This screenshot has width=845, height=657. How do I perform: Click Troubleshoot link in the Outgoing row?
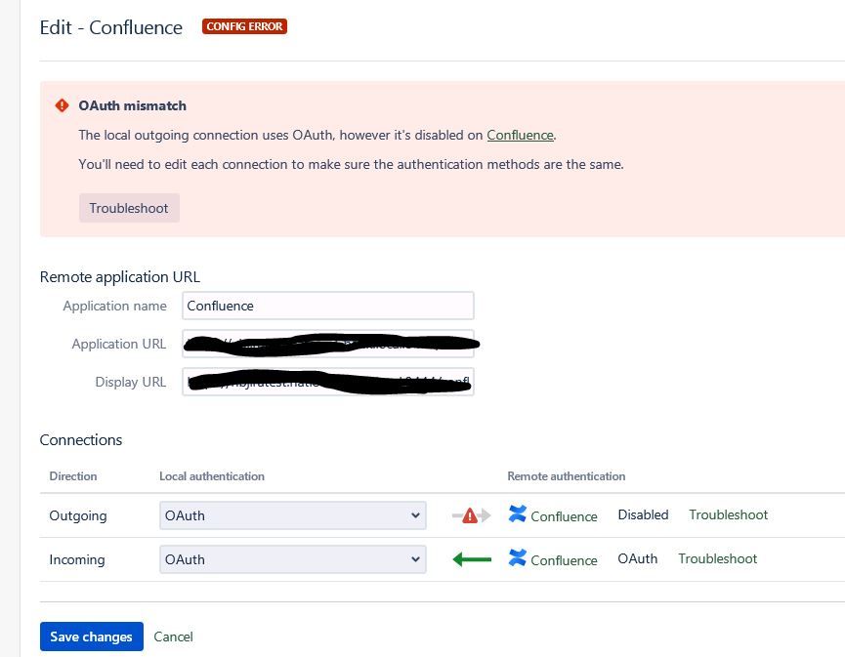click(x=728, y=514)
